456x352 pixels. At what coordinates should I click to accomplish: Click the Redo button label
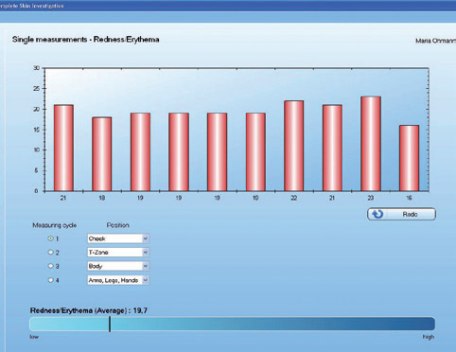[x=410, y=214]
